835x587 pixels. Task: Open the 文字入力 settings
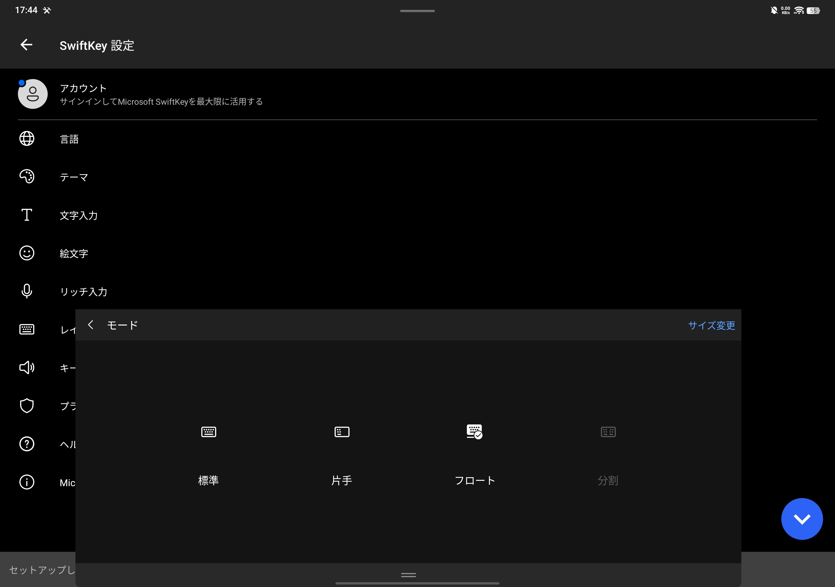(x=417, y=215)
